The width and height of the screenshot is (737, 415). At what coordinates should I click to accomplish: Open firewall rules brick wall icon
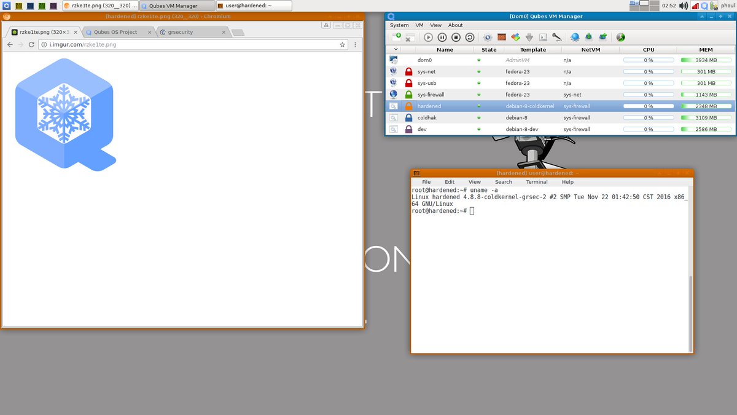pos(502,38)
